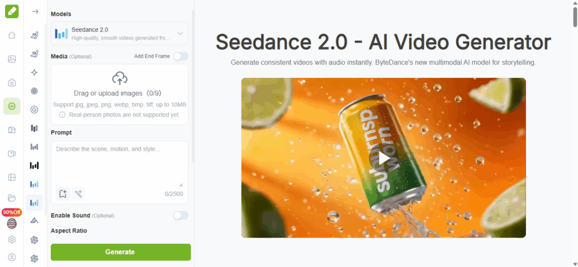This screenshot has height=267, width=578.
Task: Click the upload cloud icon
Action: pyautogui.click(x=120, y=78)
